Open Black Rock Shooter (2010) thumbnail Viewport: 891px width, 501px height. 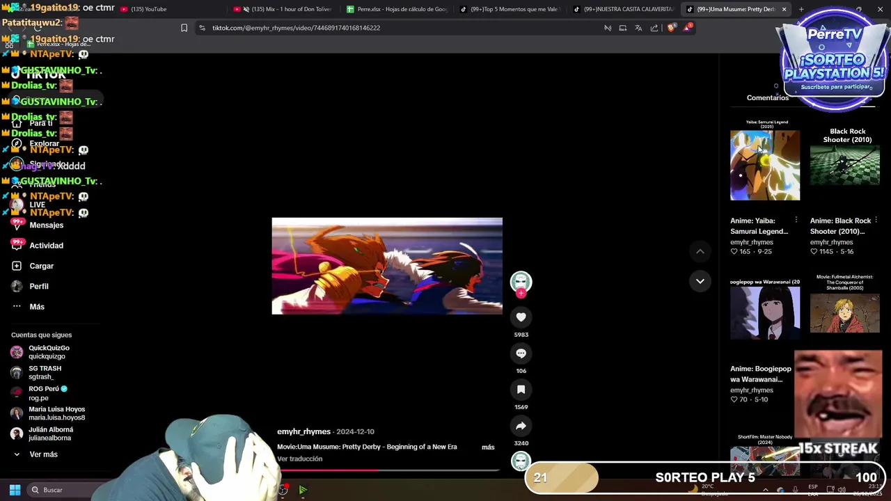click(844, 165)
